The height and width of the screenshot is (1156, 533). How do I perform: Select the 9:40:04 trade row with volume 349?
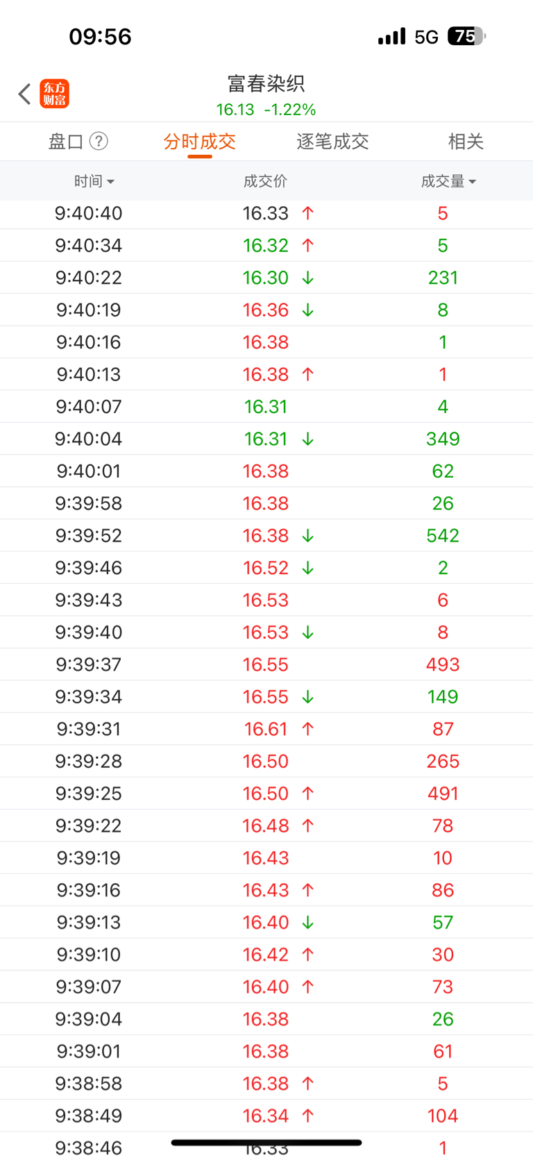coord(266,439)
